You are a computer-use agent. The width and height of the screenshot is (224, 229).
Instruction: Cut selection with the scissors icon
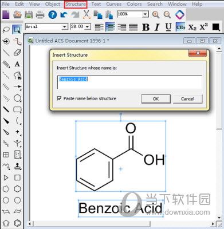(x=87, y=14)
